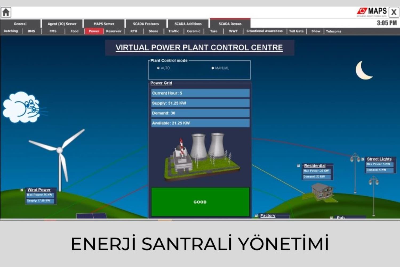Open the Toll Gate demo
This screenshot has width=400, height=267.
[296, 31]
